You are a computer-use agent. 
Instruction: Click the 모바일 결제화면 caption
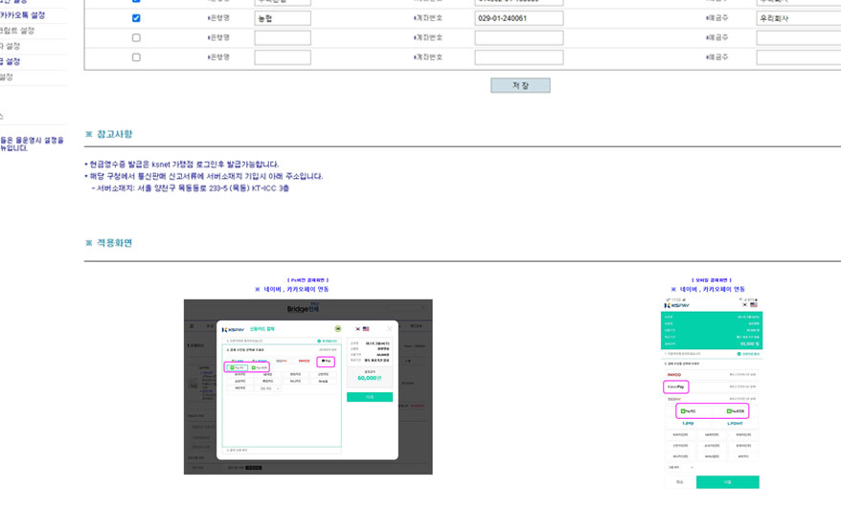tap(712, 280)
